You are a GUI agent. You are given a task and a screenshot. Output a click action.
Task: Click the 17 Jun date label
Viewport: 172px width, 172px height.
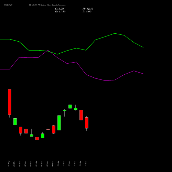pos(86,164)
